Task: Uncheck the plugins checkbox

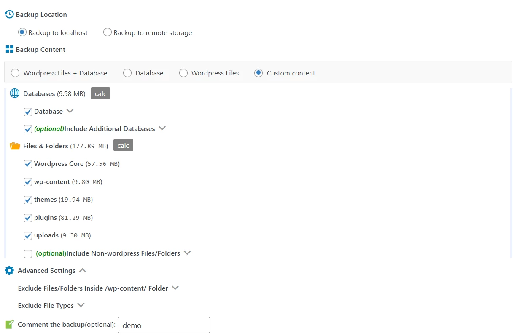Action: (28, 218)
